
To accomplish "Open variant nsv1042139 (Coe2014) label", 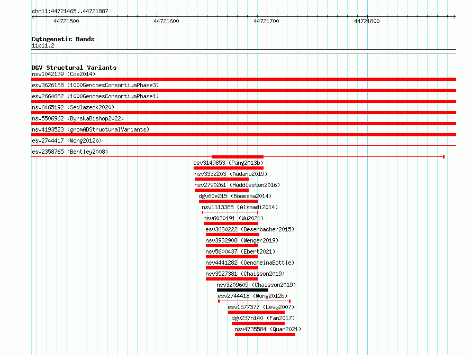I will click(x=64, y=74).
